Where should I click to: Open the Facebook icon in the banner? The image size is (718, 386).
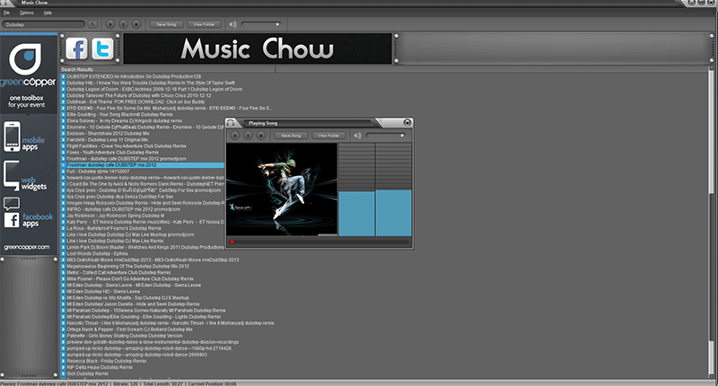[x=76, y=49]
